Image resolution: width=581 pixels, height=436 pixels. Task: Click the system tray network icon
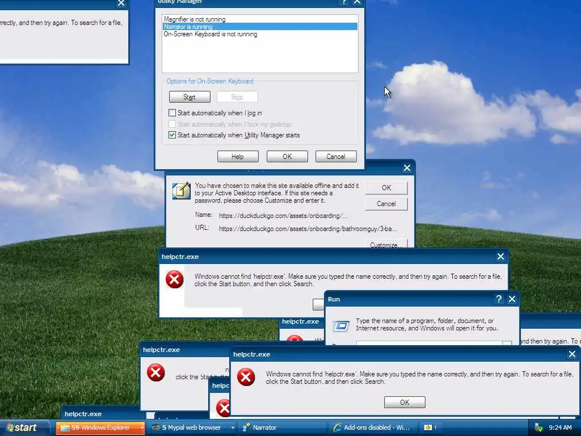coord(538,428)
